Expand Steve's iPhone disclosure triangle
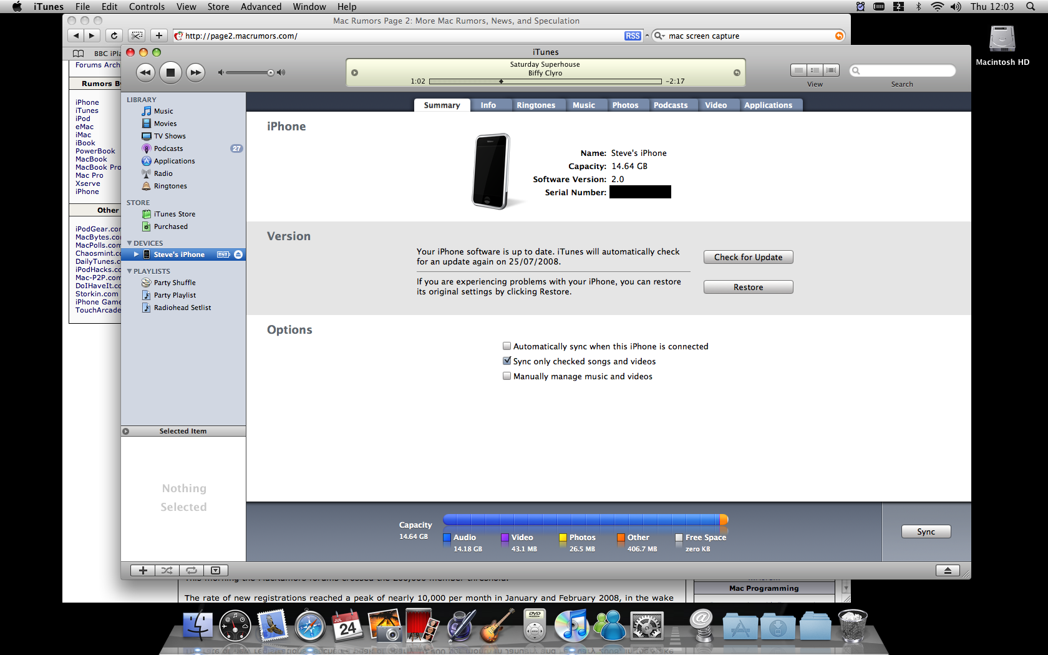 pos(136,255)
